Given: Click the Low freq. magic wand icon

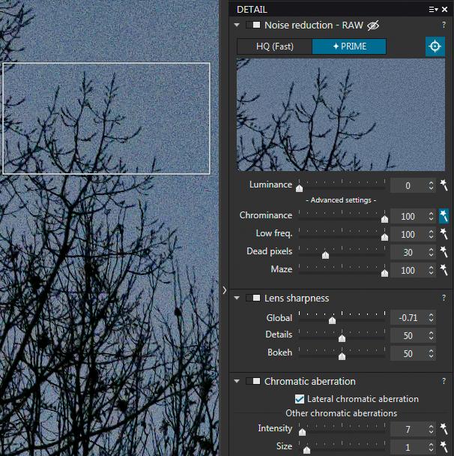Looking at the screenshot, I should pyautogui.click(x=444, y=234).
